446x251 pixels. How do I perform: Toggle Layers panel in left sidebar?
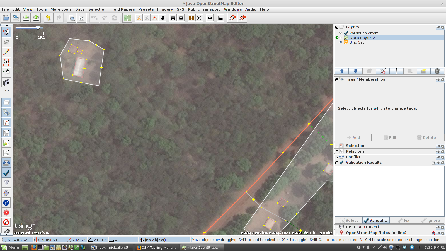tap(6, 103)
